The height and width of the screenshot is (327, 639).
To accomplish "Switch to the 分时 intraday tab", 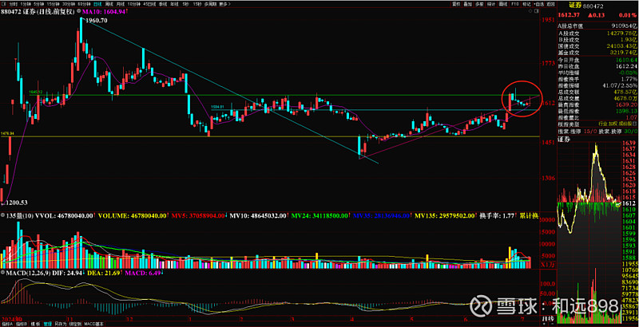I will (x=12, y=4).
